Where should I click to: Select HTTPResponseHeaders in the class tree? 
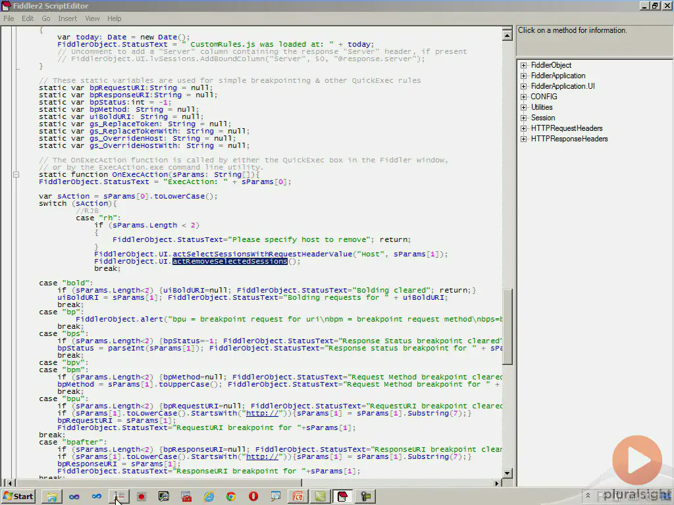(569, 139)
